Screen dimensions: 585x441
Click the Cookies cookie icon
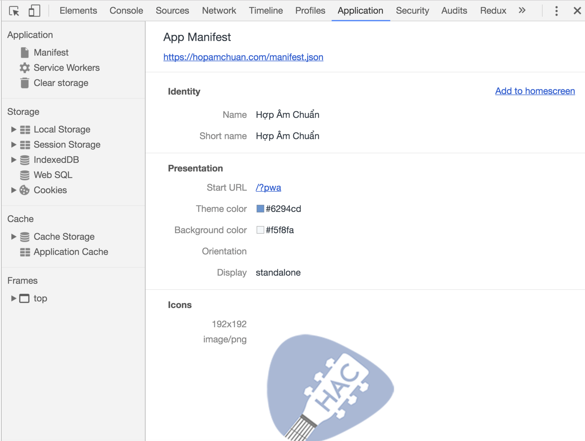pyautogui.click(x=25, y=190)
